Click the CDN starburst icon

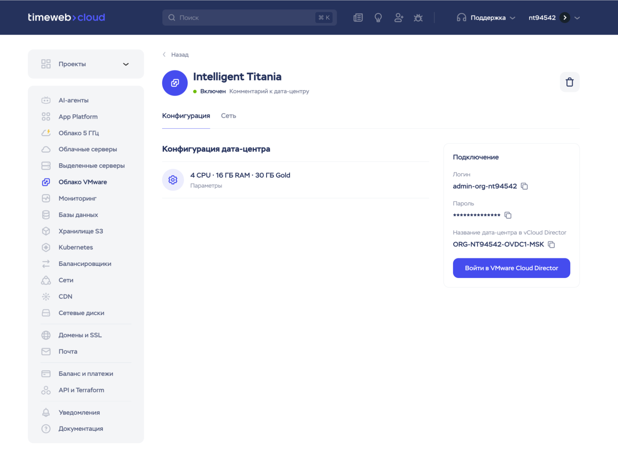click(x=46, y=297)
